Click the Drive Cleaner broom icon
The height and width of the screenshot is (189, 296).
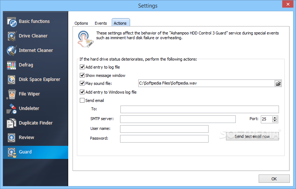(x=12, y=36)
